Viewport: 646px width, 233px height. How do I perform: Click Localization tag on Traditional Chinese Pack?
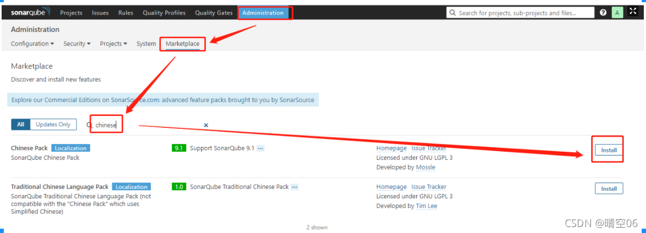coord(131,186)
